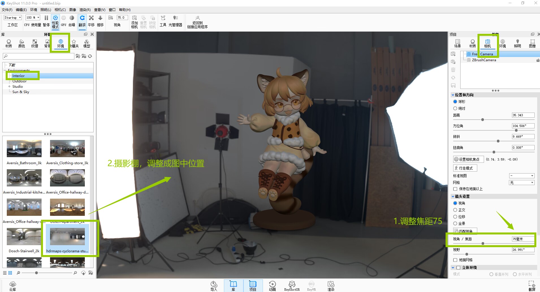
Task: Click the library thumbnail size slider
Action: point(47,273)
